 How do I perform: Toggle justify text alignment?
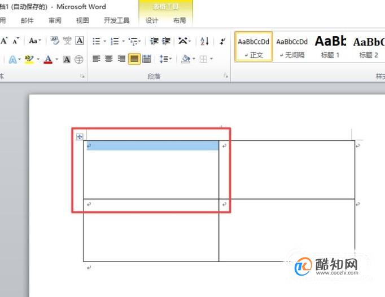click(x=134, y=59)
